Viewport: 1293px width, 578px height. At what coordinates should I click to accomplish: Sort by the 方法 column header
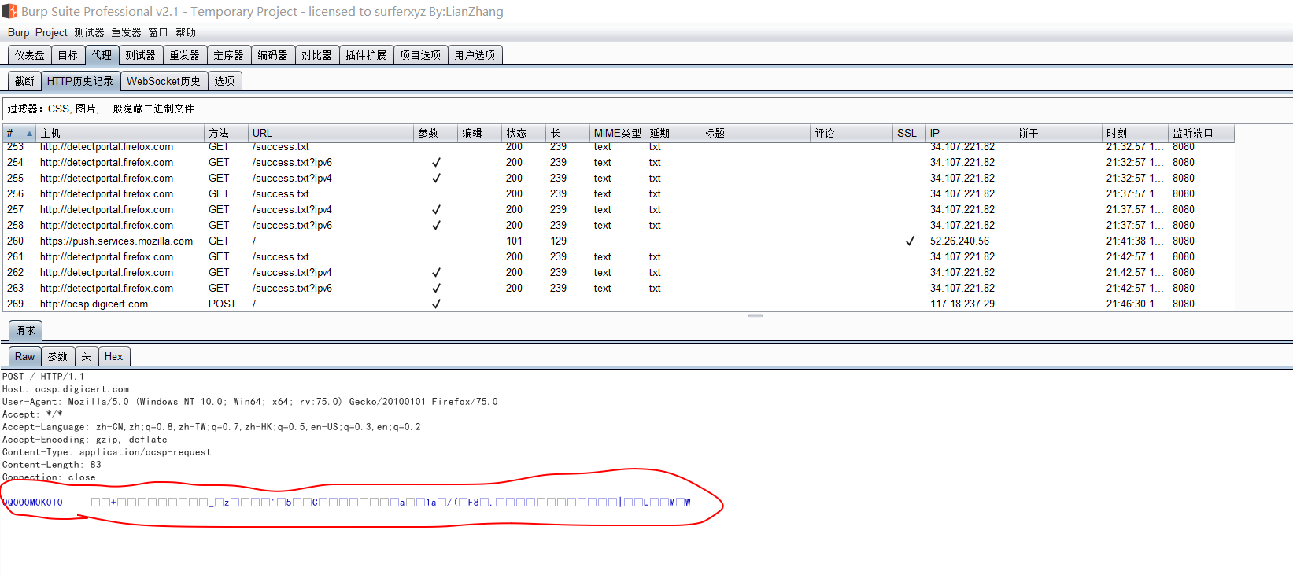point(226,133)
